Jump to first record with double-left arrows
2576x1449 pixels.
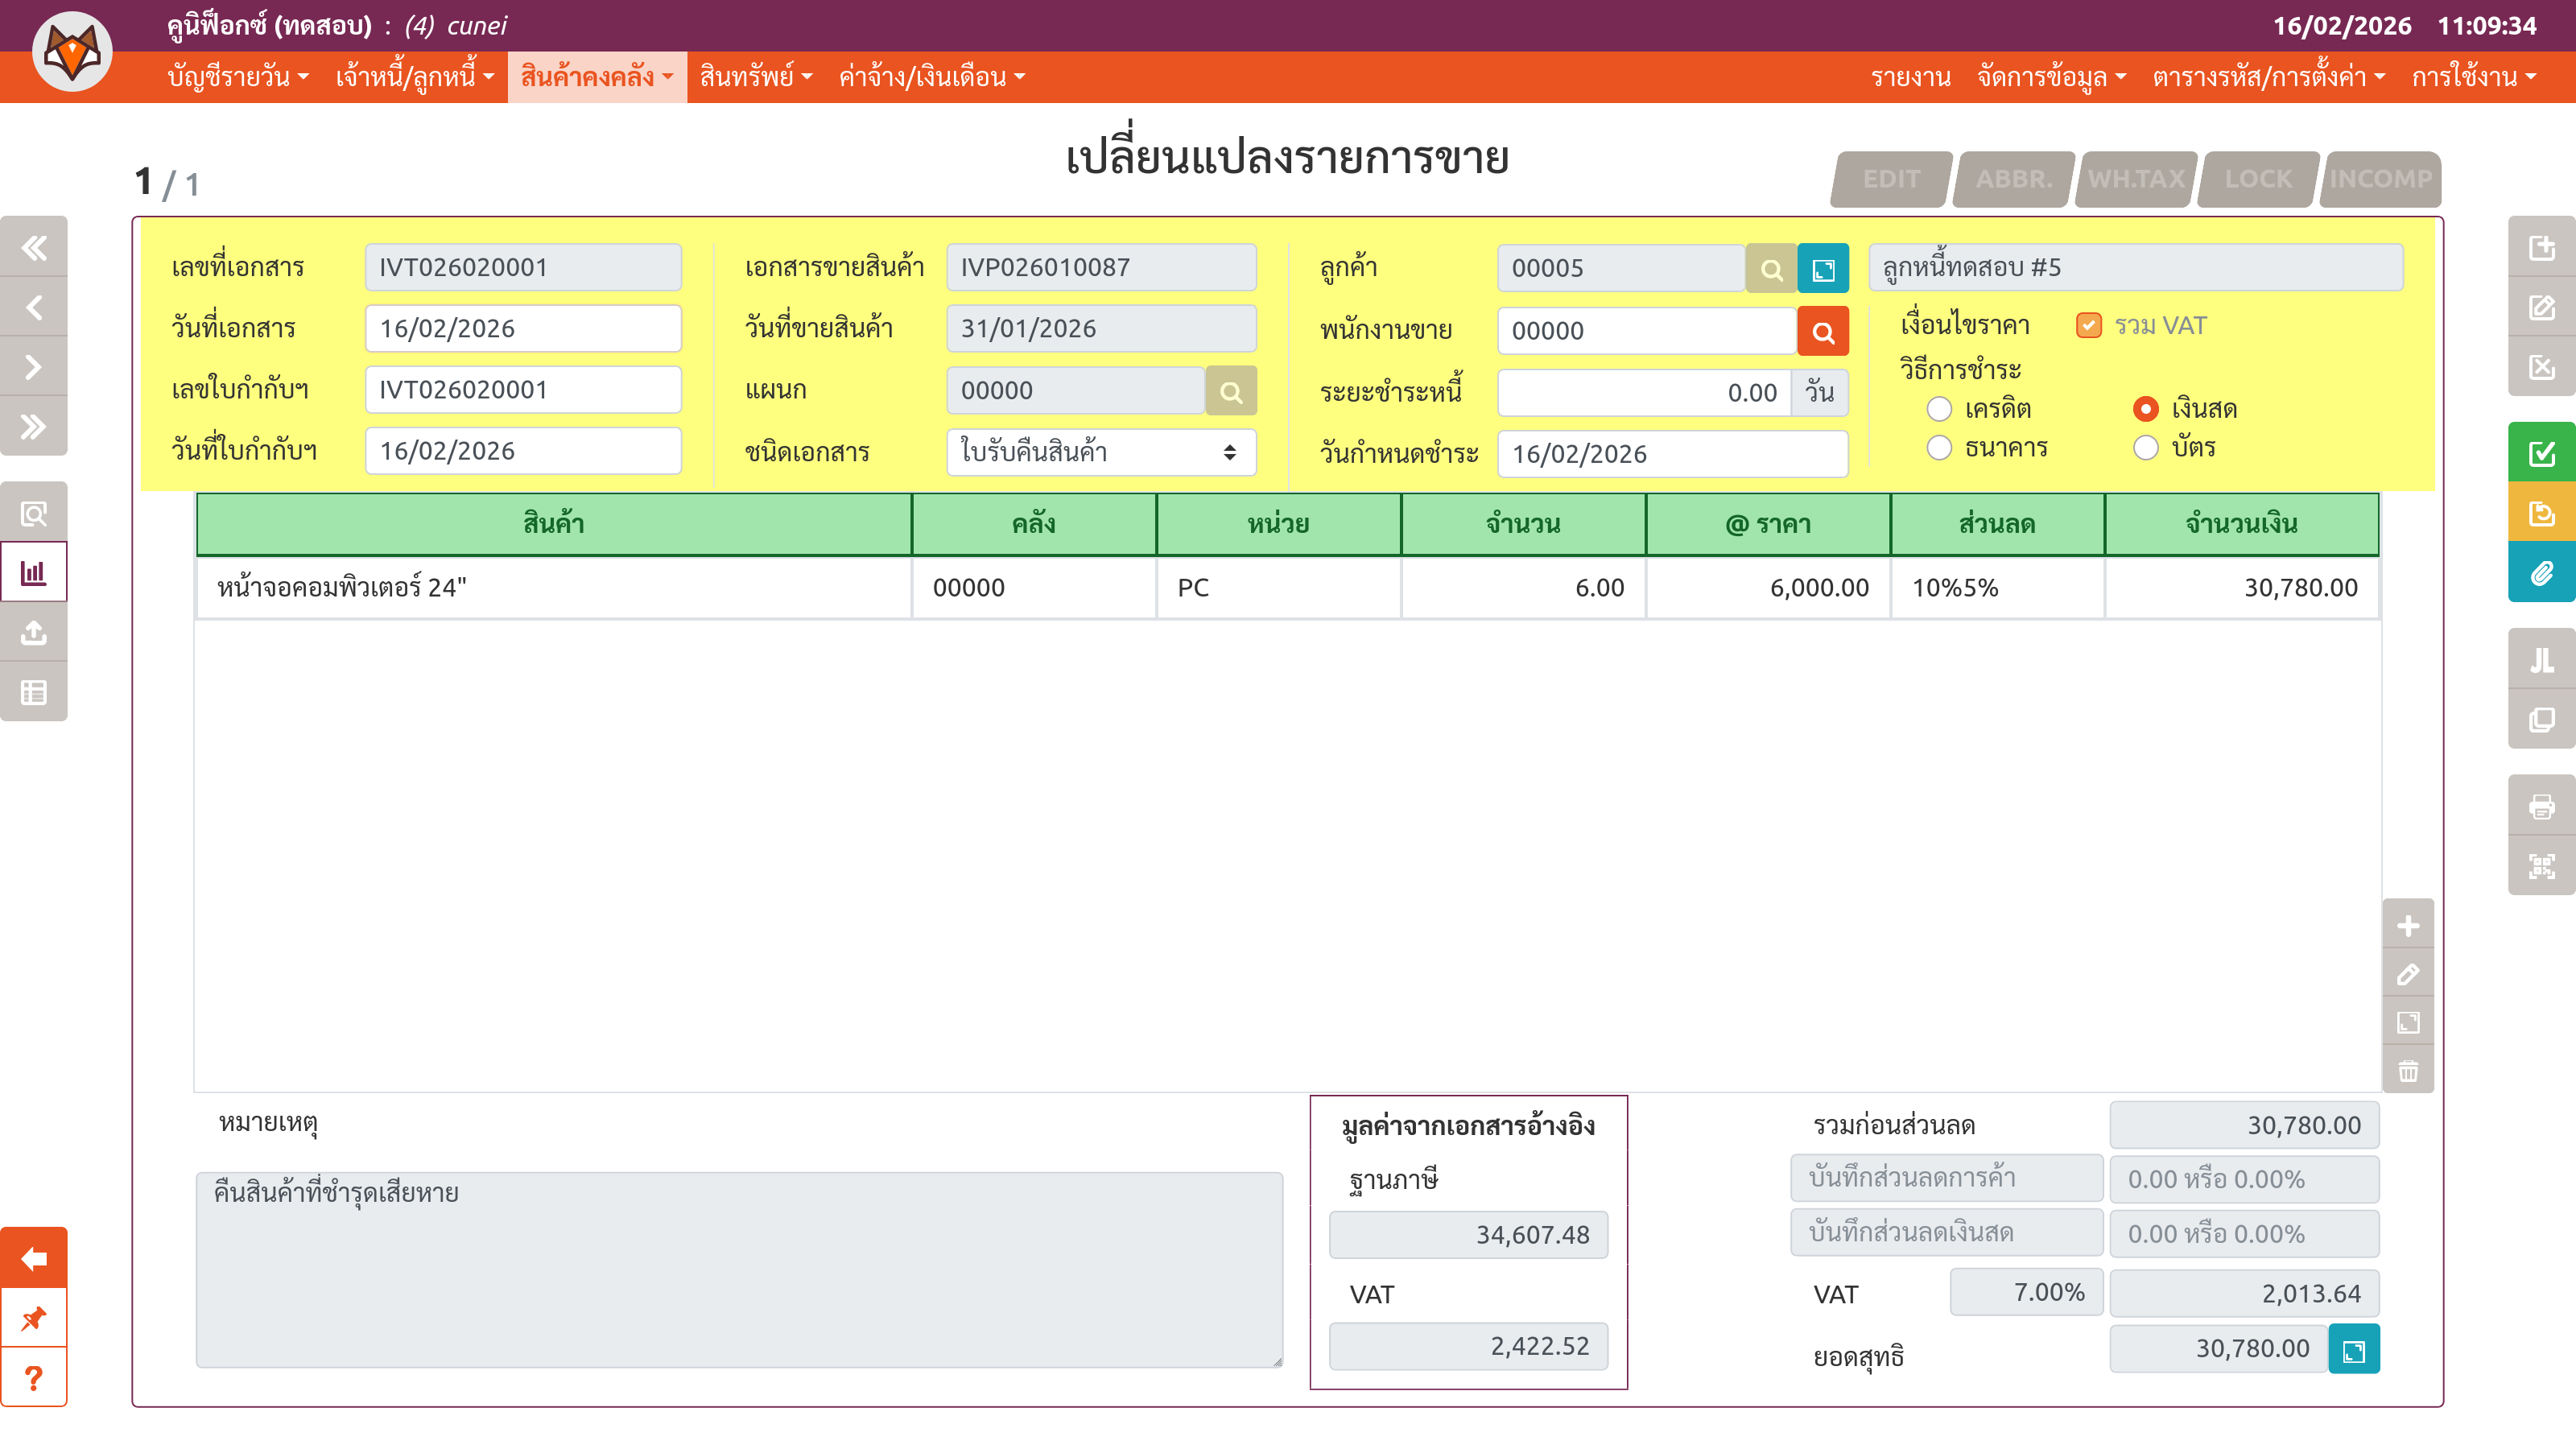34,247
